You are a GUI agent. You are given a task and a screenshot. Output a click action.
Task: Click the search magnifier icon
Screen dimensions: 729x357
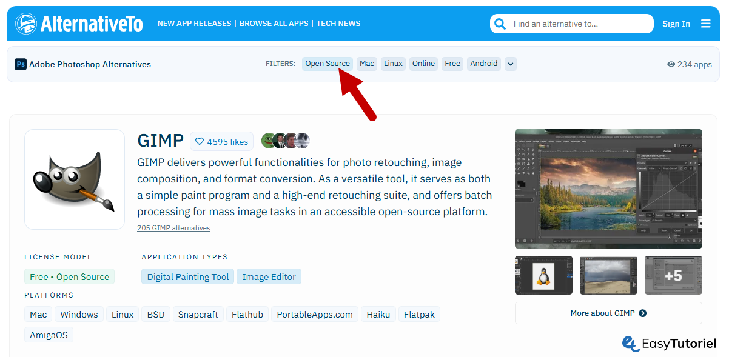(x=500, y=24)
